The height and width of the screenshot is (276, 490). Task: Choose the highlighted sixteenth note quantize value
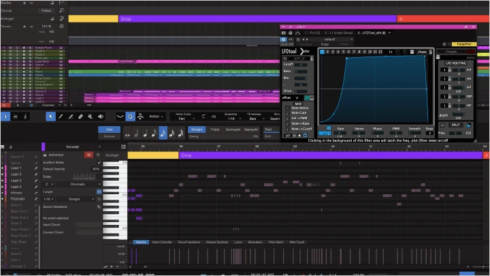click(x=163, y=134)
